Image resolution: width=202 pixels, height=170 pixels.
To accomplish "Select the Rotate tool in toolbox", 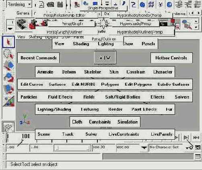I will [9, 78].
